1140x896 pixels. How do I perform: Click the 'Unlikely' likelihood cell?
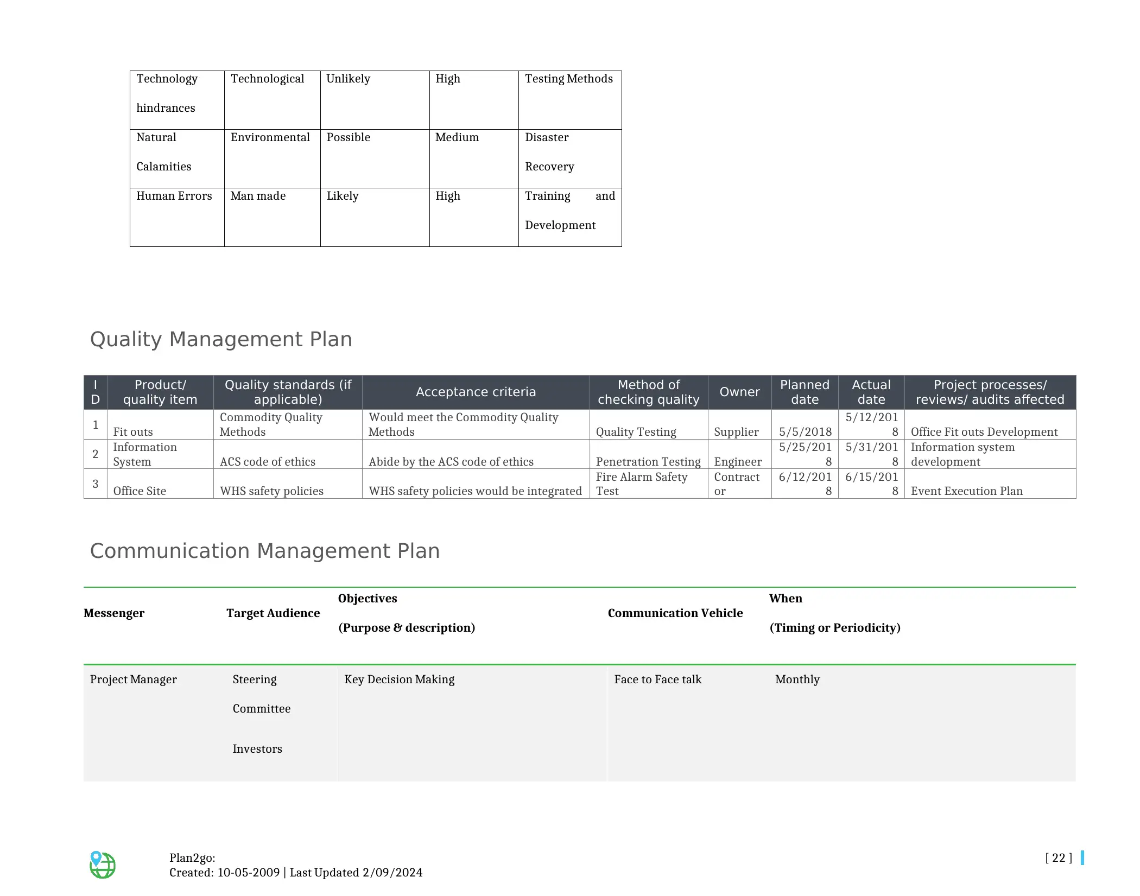(375, 100)
